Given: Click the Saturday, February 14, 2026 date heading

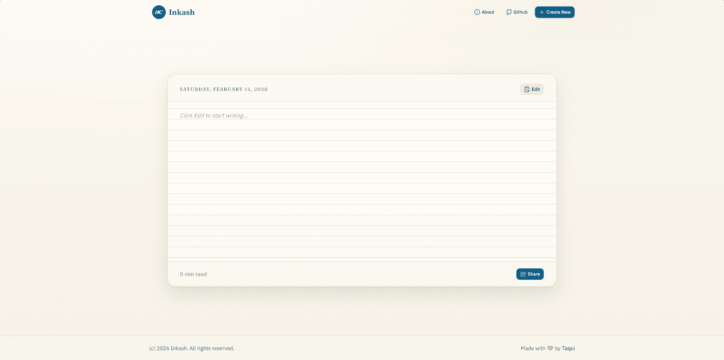Looking at the screenshot, I should point(224,89).
